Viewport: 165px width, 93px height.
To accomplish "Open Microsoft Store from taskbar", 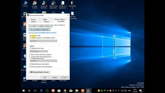I will tap(59, 91).
